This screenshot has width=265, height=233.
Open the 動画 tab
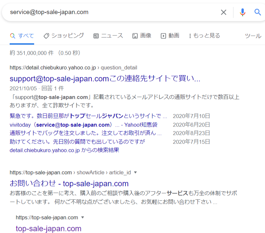(170, 36)
